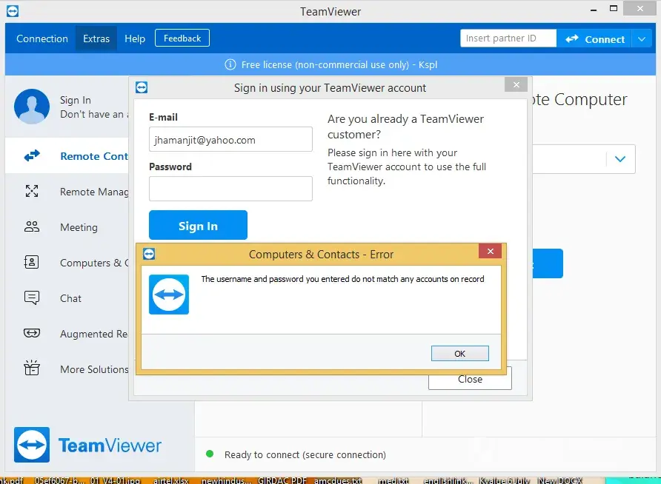Viewport: 661px width, 484px height.
Task: Open the Help menu
Action: (x=135, y=38)
